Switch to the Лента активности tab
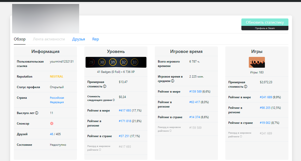 tap(49, 39)
